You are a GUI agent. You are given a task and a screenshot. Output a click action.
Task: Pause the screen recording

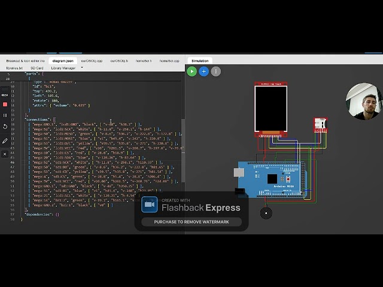point(5,115)
